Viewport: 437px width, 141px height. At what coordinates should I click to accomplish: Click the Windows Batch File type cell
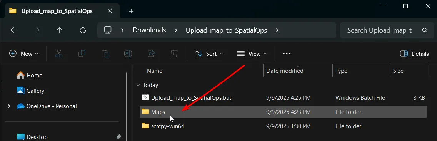[360, 98]
